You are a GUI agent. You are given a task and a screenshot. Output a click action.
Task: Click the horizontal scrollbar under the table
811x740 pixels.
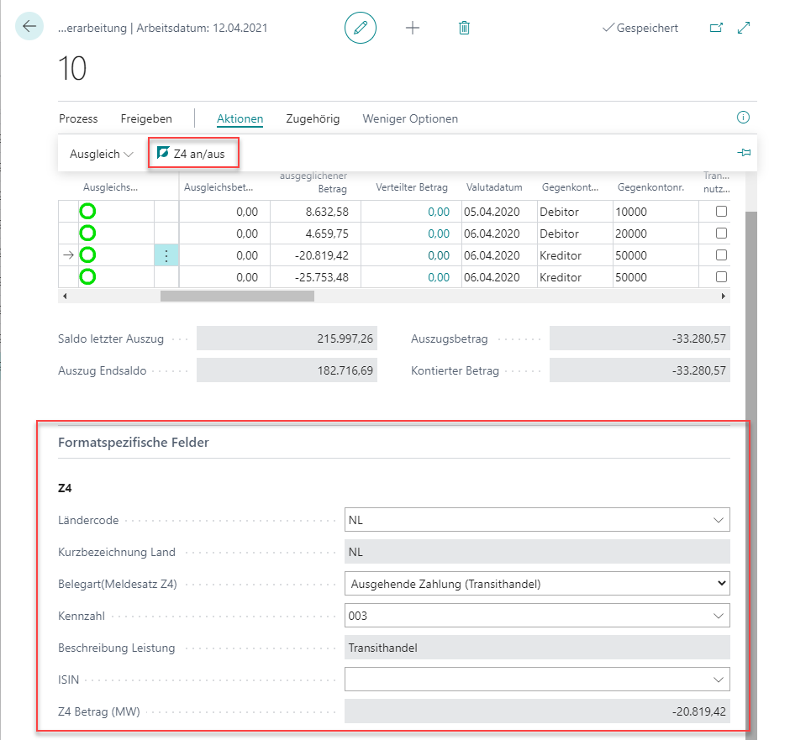[237, 297]
